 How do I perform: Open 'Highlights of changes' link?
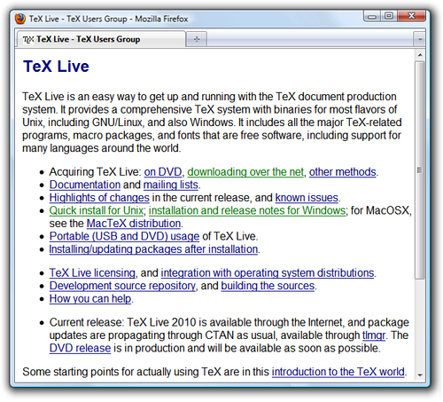pyautogui.click(x=99, y=198)
